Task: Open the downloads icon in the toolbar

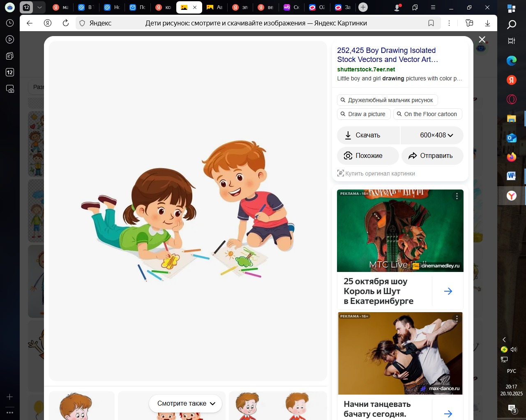Action: (x=487, y=23)
